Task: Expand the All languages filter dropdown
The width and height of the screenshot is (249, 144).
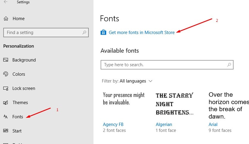Action: coord(127,81)
